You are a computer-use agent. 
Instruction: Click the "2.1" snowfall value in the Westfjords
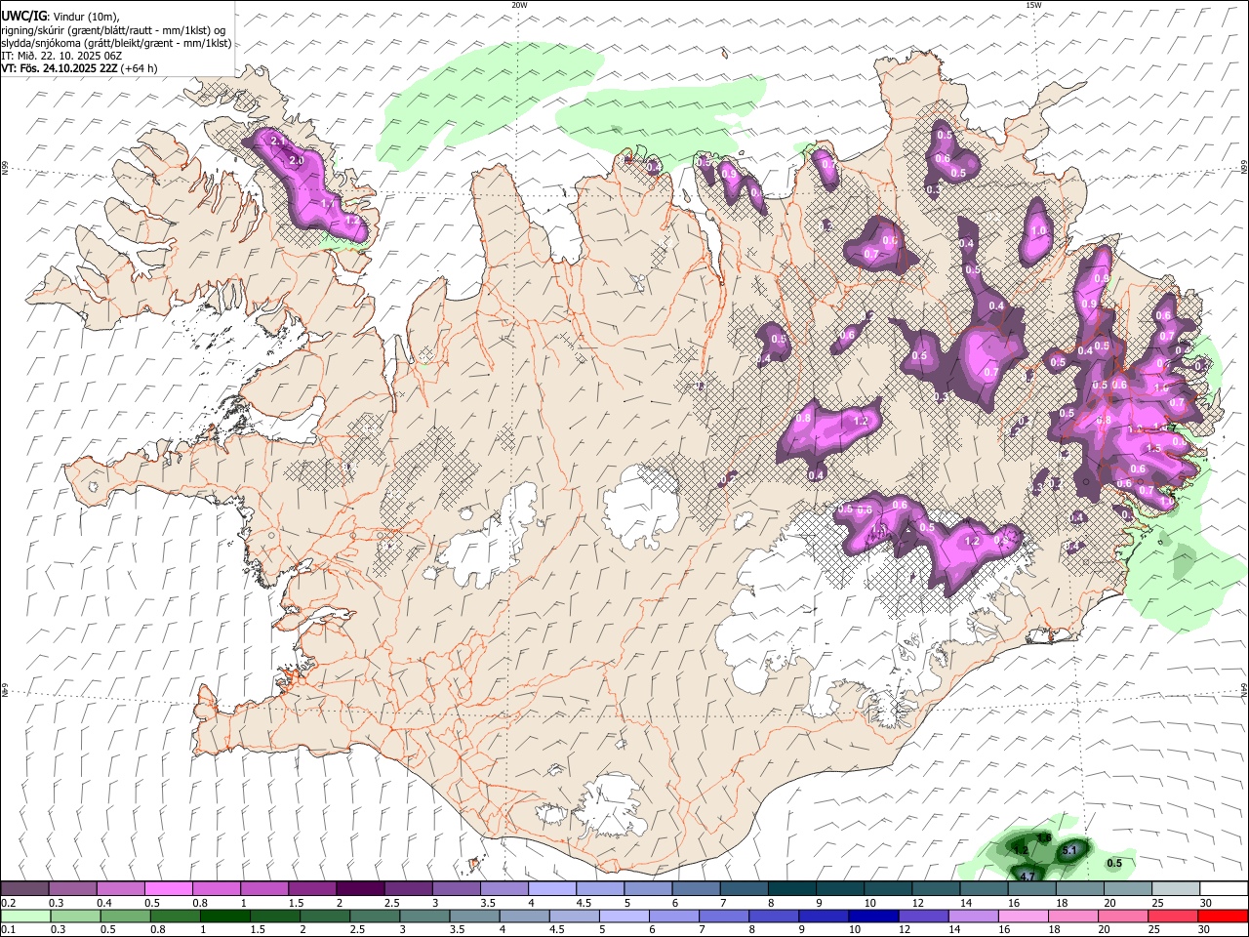coord(277,142)
